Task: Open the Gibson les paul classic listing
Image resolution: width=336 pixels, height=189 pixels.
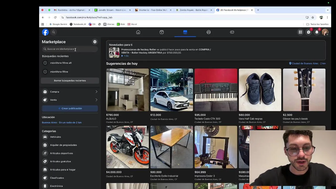Action: pyautogui.click(x=304, y=90)
